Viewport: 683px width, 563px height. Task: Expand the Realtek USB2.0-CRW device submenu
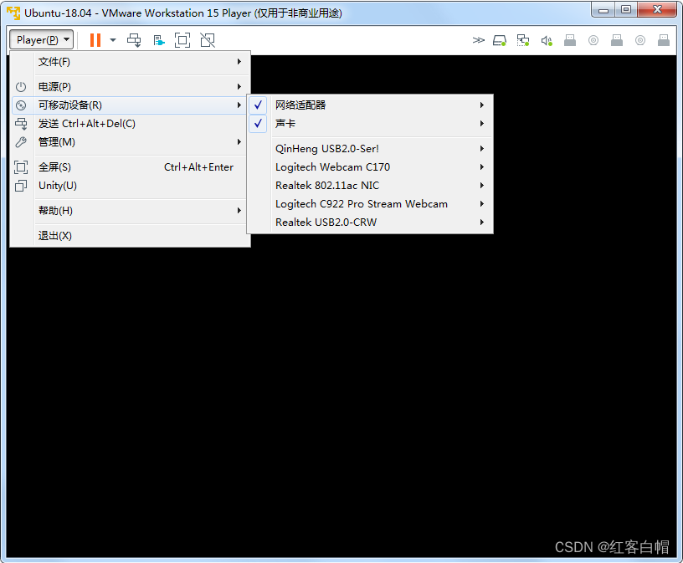tap(370, 222)
